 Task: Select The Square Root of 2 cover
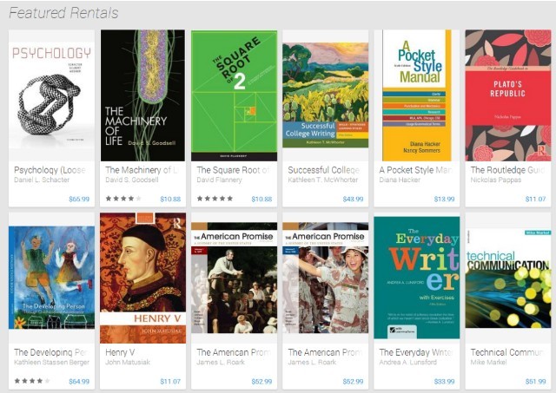click(x=234, y=95)
